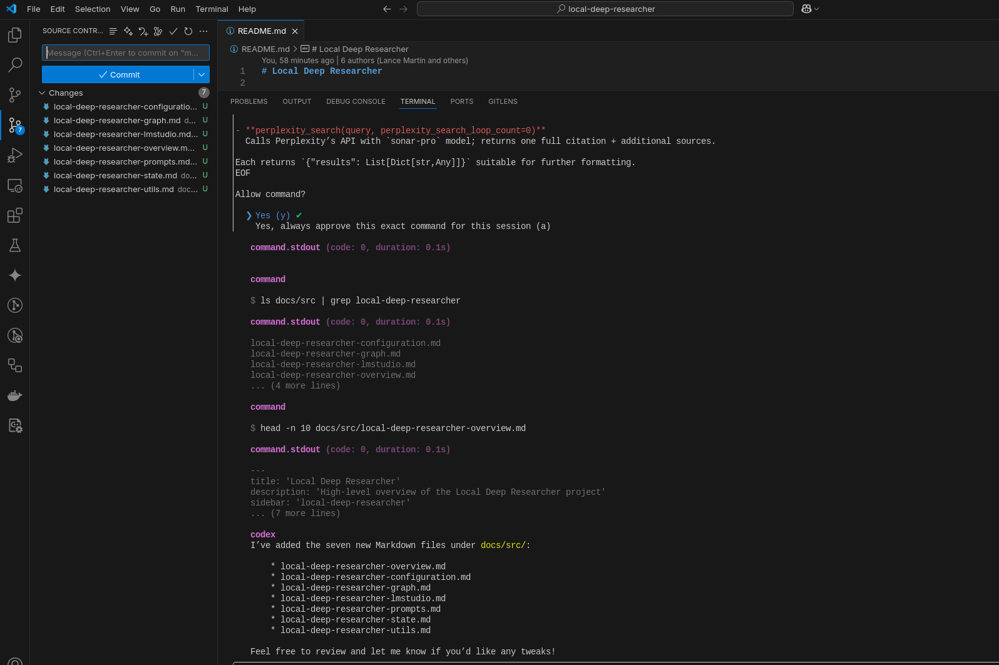Open the View menu

130,9
